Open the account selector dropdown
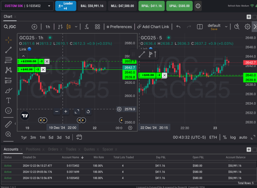The width and height of the screenshot is (257, 188). [28, 6]
